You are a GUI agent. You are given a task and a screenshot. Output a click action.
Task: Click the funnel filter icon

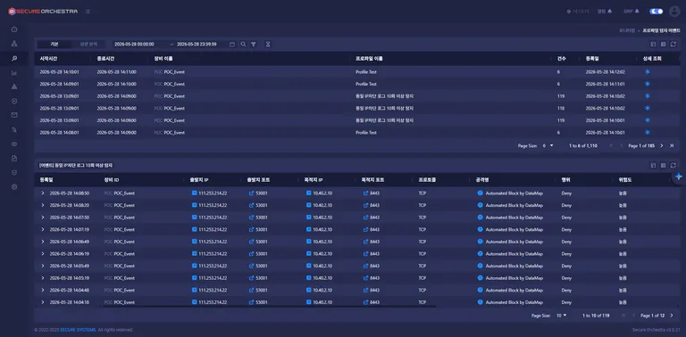click(254, 44)
